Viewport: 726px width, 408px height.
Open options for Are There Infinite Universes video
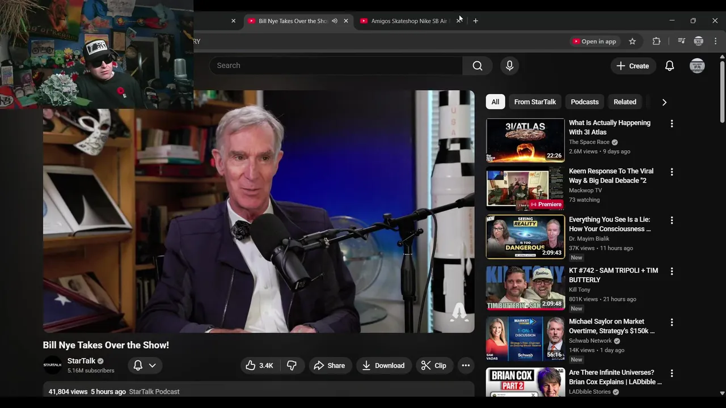(672, 373)
